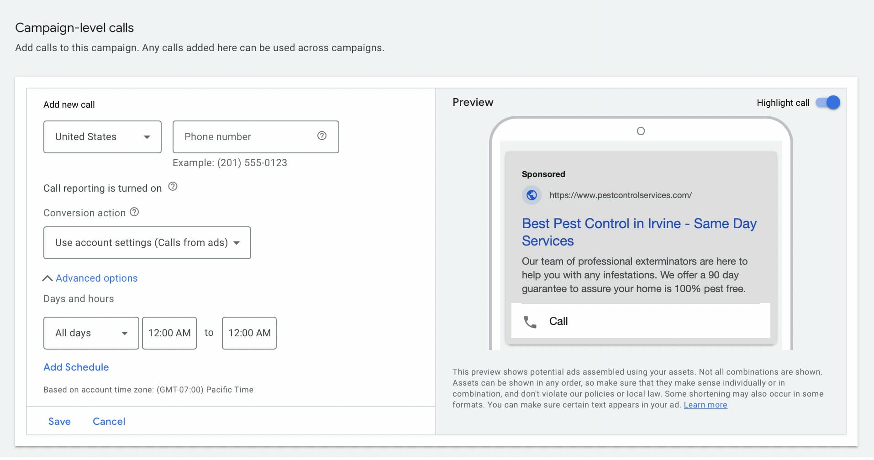Screen dimensions: 874x460
Task: Click the start time field showing 12:00 AM
Action: (169, 333)
